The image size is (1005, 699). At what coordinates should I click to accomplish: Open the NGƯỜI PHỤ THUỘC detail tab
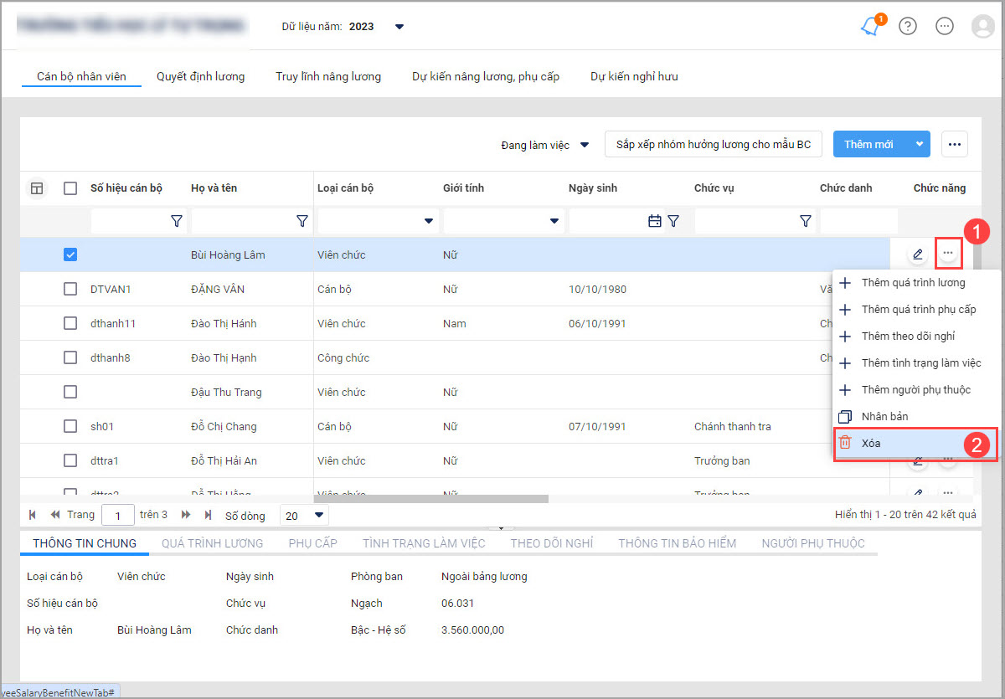tap(813, 543)
